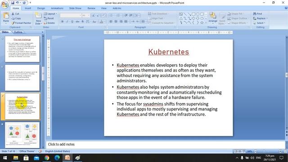Open the Shape Fill color options
This screenshot has width=288, height=162.
tap(235, 14)
